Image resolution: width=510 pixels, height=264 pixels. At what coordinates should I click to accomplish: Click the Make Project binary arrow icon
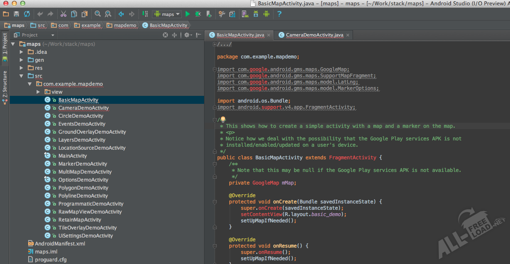[x=145, y=14]
